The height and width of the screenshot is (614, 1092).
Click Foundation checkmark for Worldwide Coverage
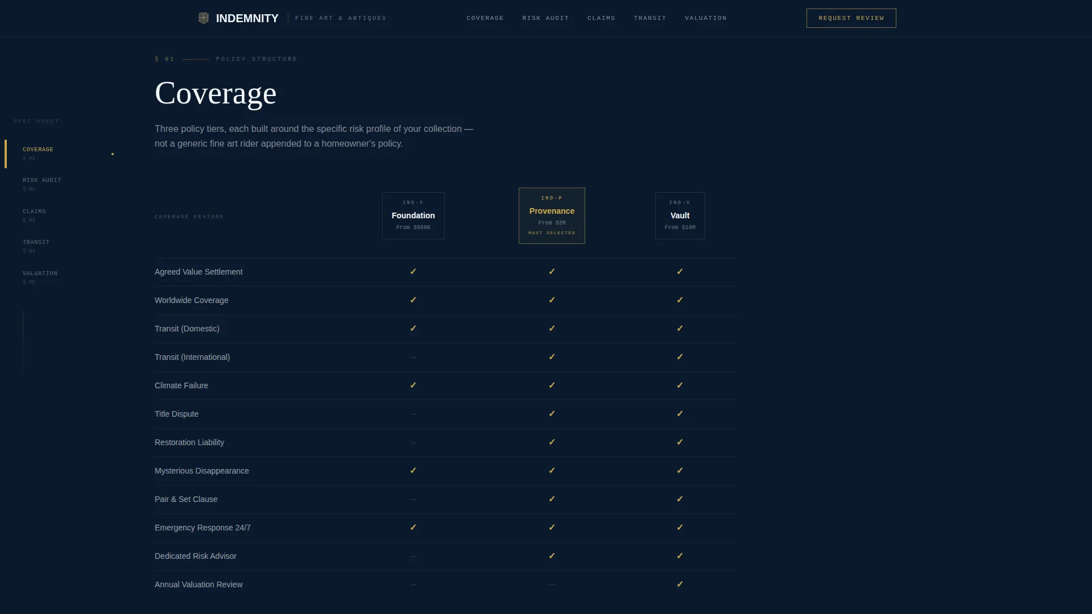413,300
